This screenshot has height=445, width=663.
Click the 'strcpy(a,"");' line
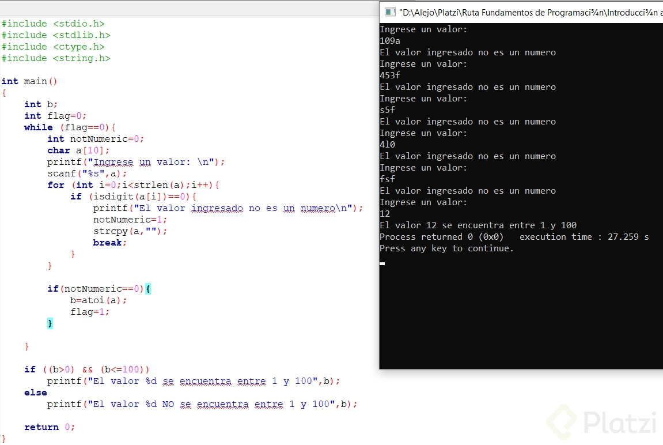[x=130, y=231]
